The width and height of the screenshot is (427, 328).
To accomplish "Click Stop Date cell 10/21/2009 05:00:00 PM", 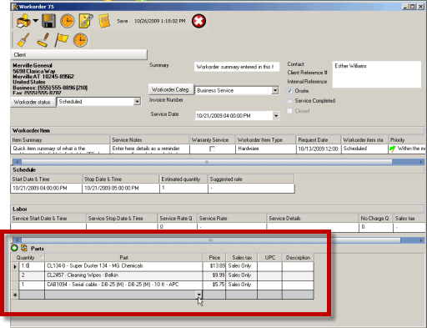I will 121,189.
